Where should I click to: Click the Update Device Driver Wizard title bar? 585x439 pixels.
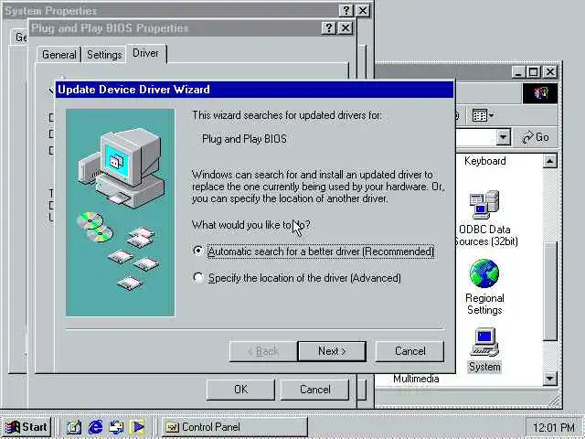coord(255,90)
